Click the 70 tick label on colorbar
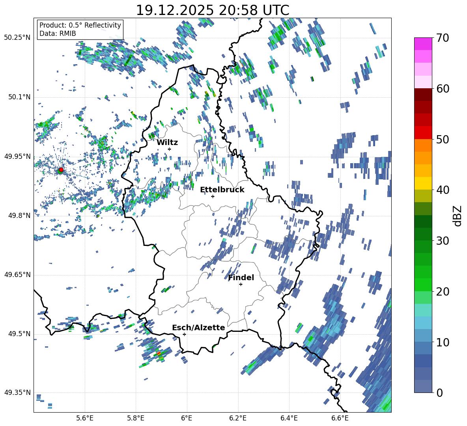 pos(443,38)
